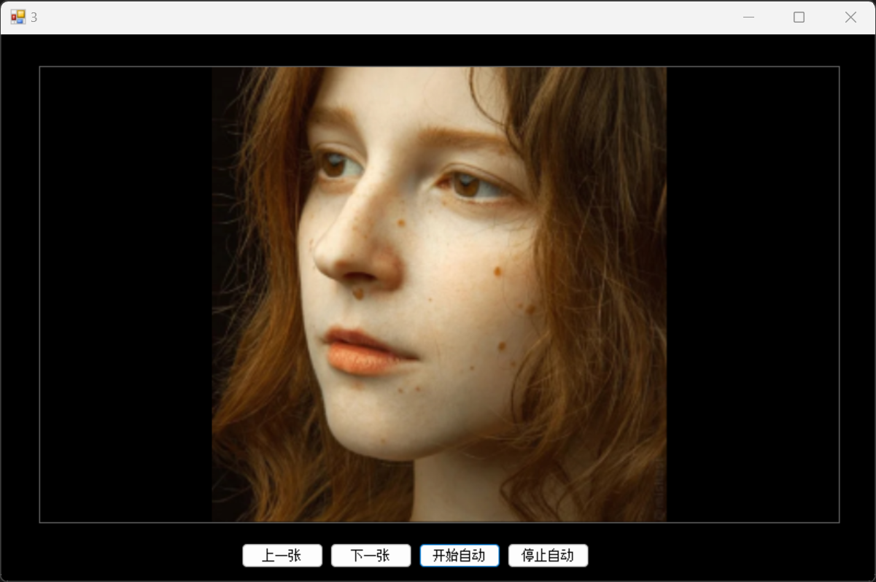This screenshot has height=582, width=876.
Task: Click the application icon in title bar
Action: click(18, 17)
